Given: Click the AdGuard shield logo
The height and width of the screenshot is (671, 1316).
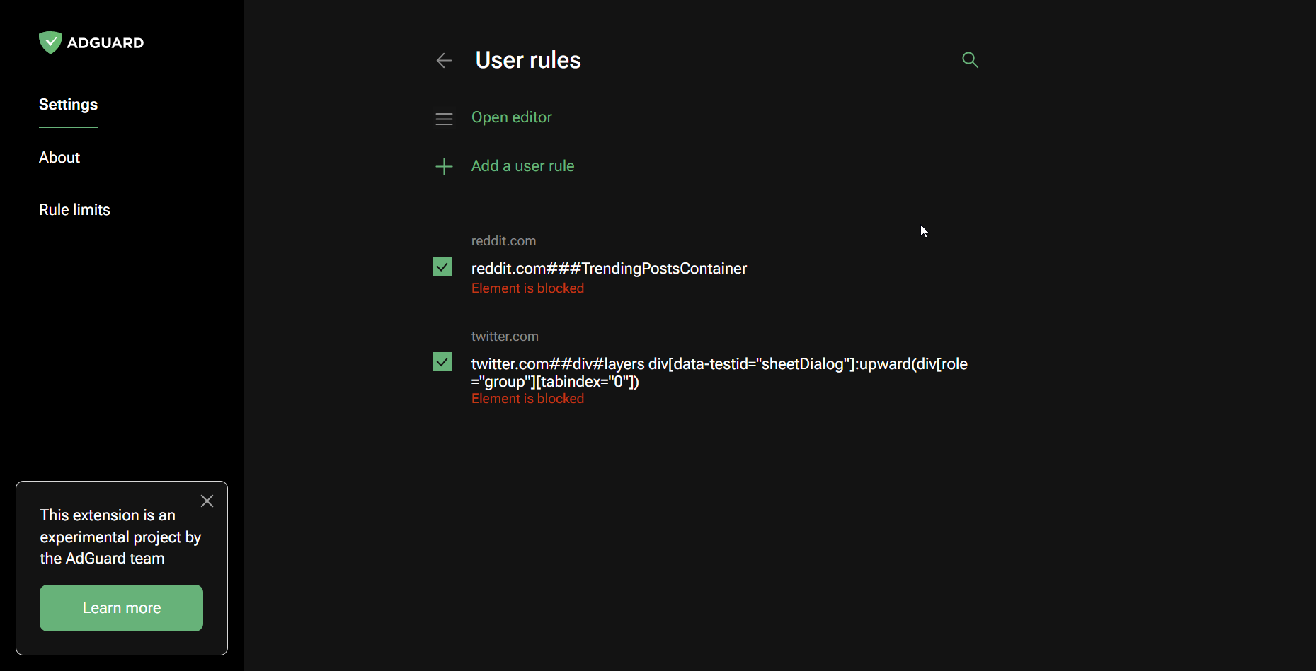Looking at the screenshot, I should (50, 42).
